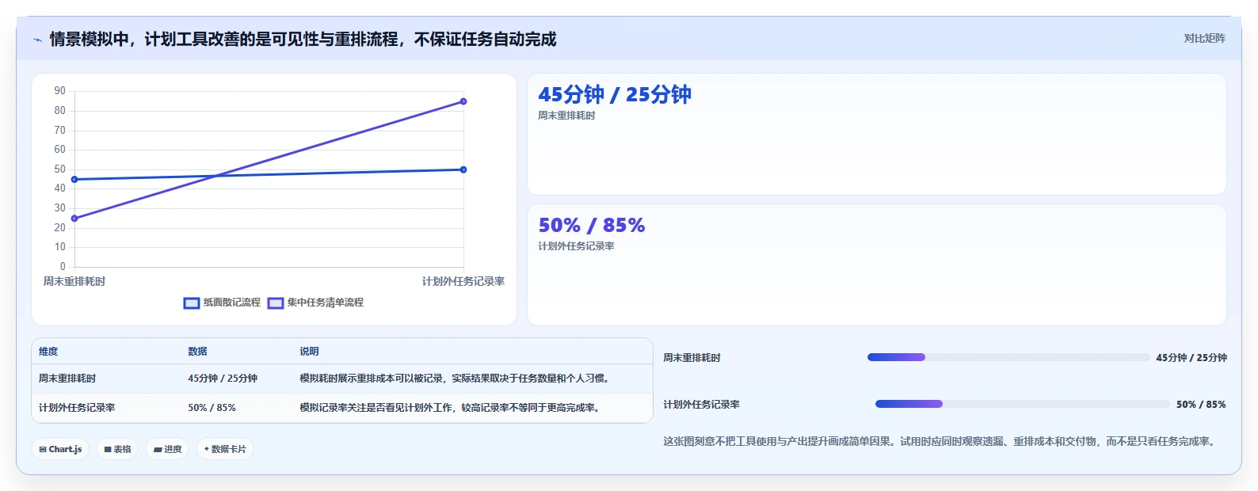Click the 50% / 85% card value

[x=592, y=226]
